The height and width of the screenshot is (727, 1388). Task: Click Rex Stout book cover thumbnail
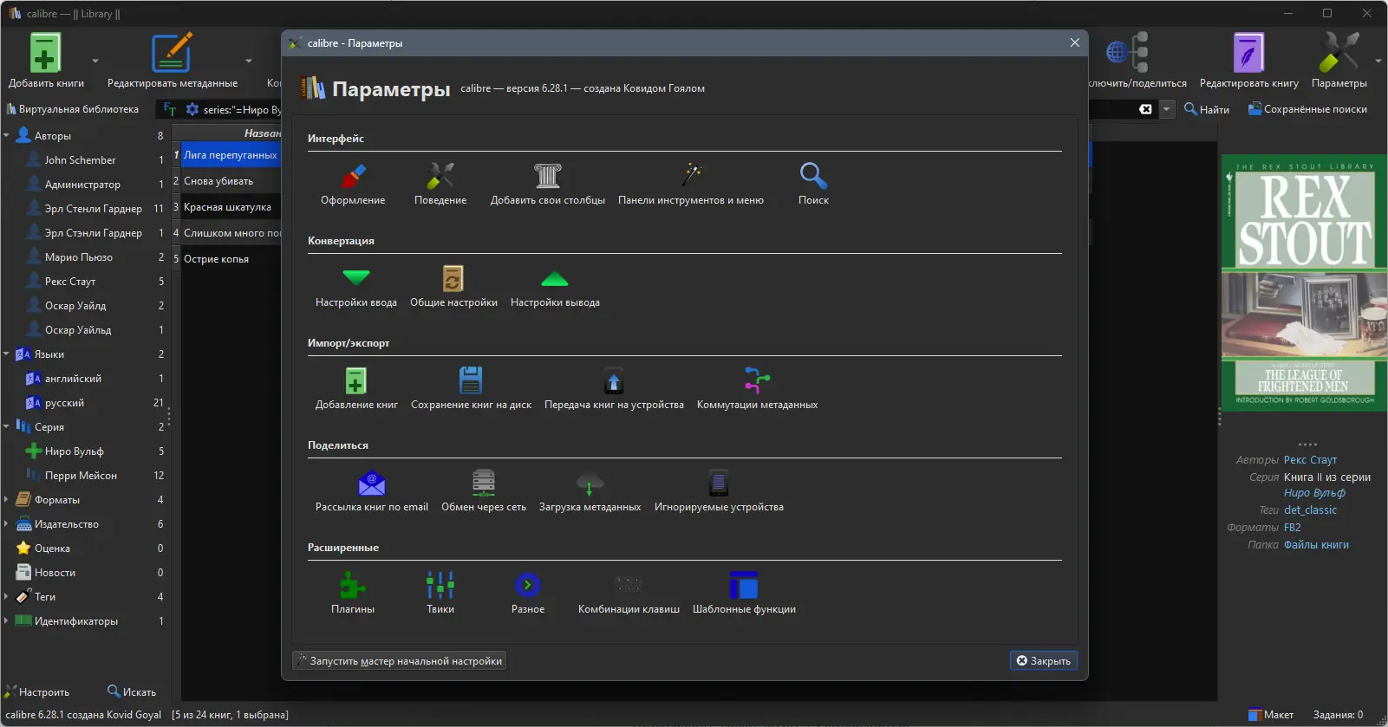point(1304,282)
